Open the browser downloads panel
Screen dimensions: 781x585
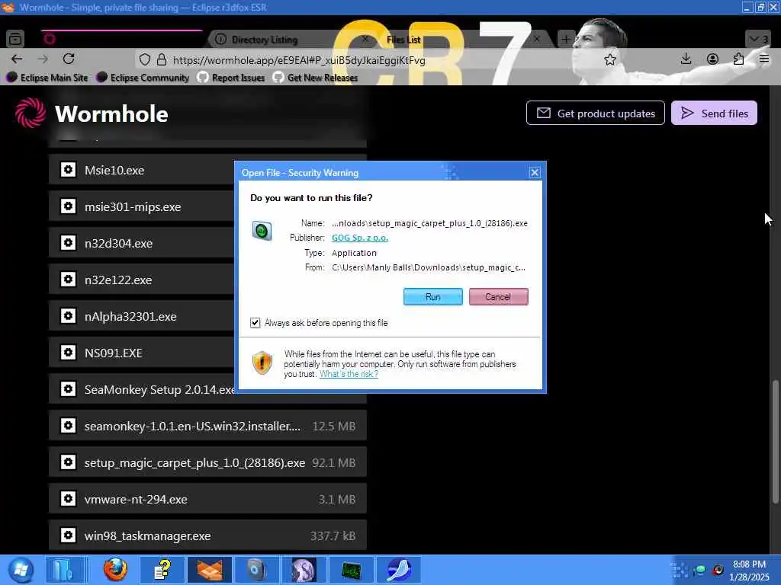(686, 59)
